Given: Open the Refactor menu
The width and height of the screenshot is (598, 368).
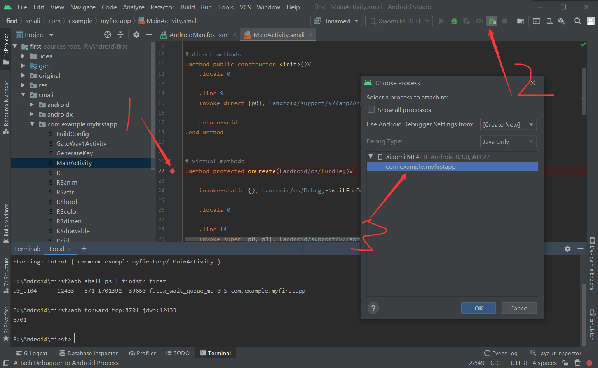Looking at the screenshot, I should (x=162, y=7).
